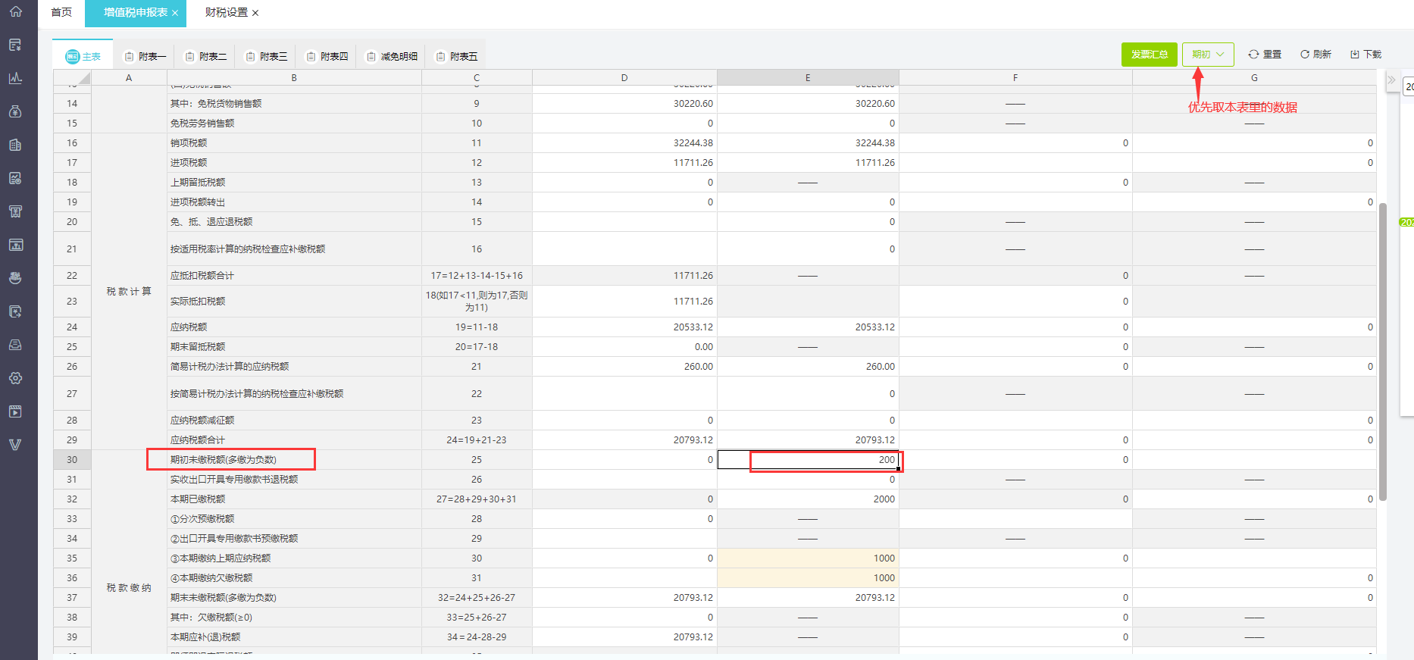Download the report via 下载
The image size is (1414, 660).
[x=1366, y=55]
